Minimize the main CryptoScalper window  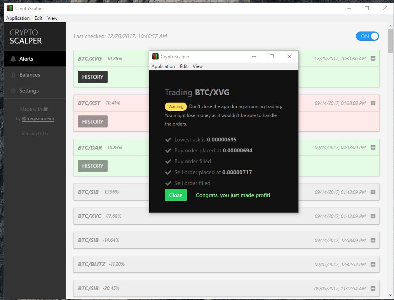pyautogui.click(x=349, y=8)
